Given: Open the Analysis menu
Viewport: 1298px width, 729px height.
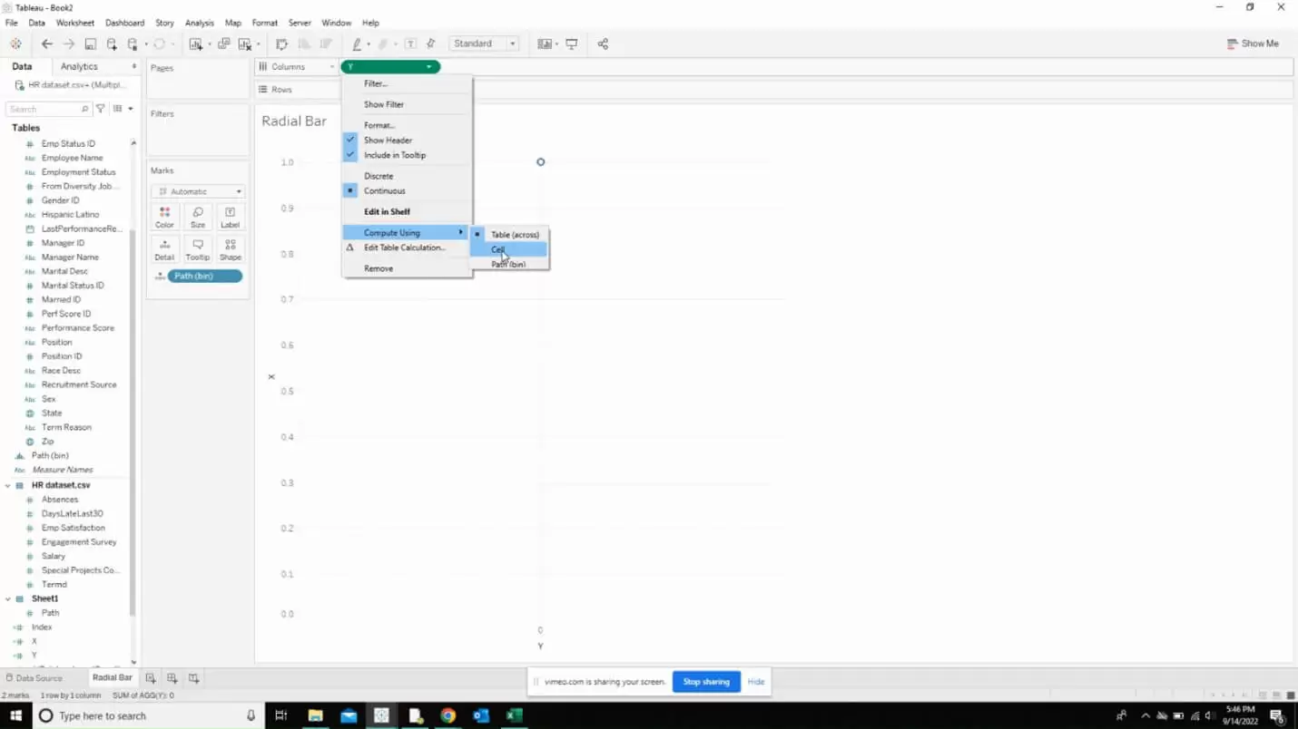Looking at the screenshot, I should (199, 23).
